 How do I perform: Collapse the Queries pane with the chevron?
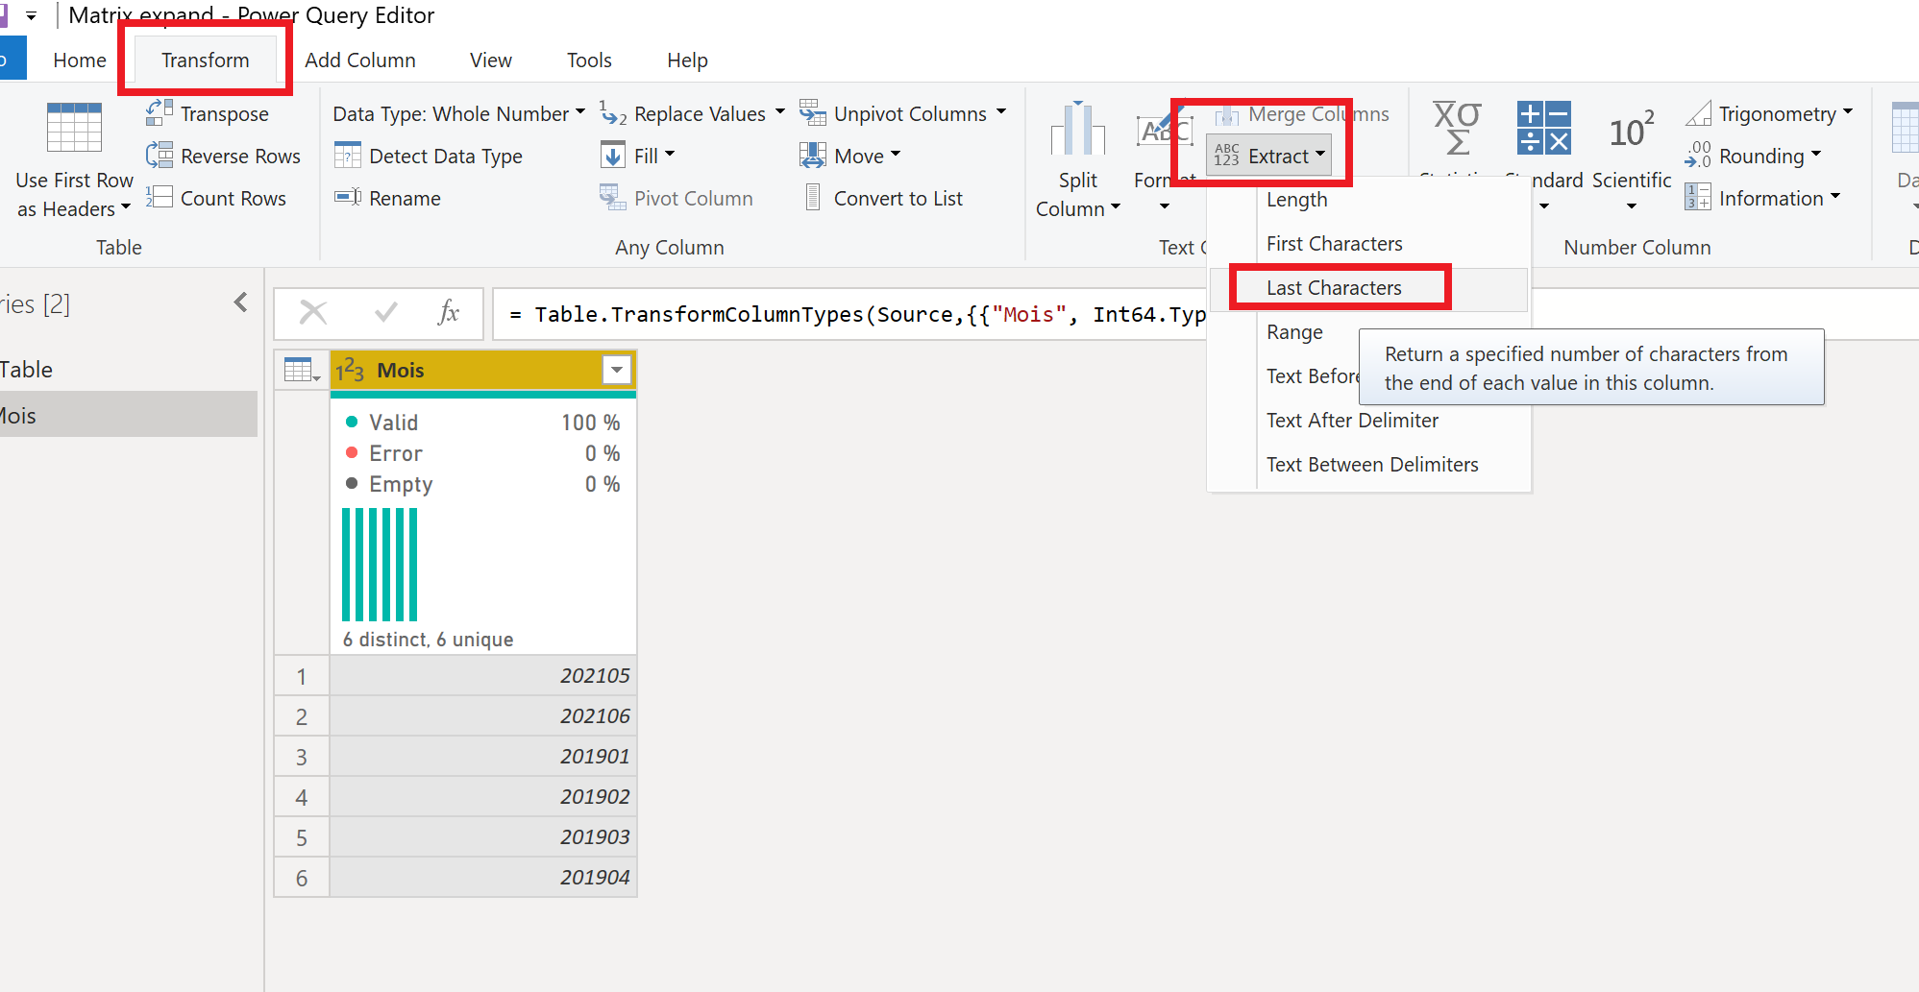(240, 303)
